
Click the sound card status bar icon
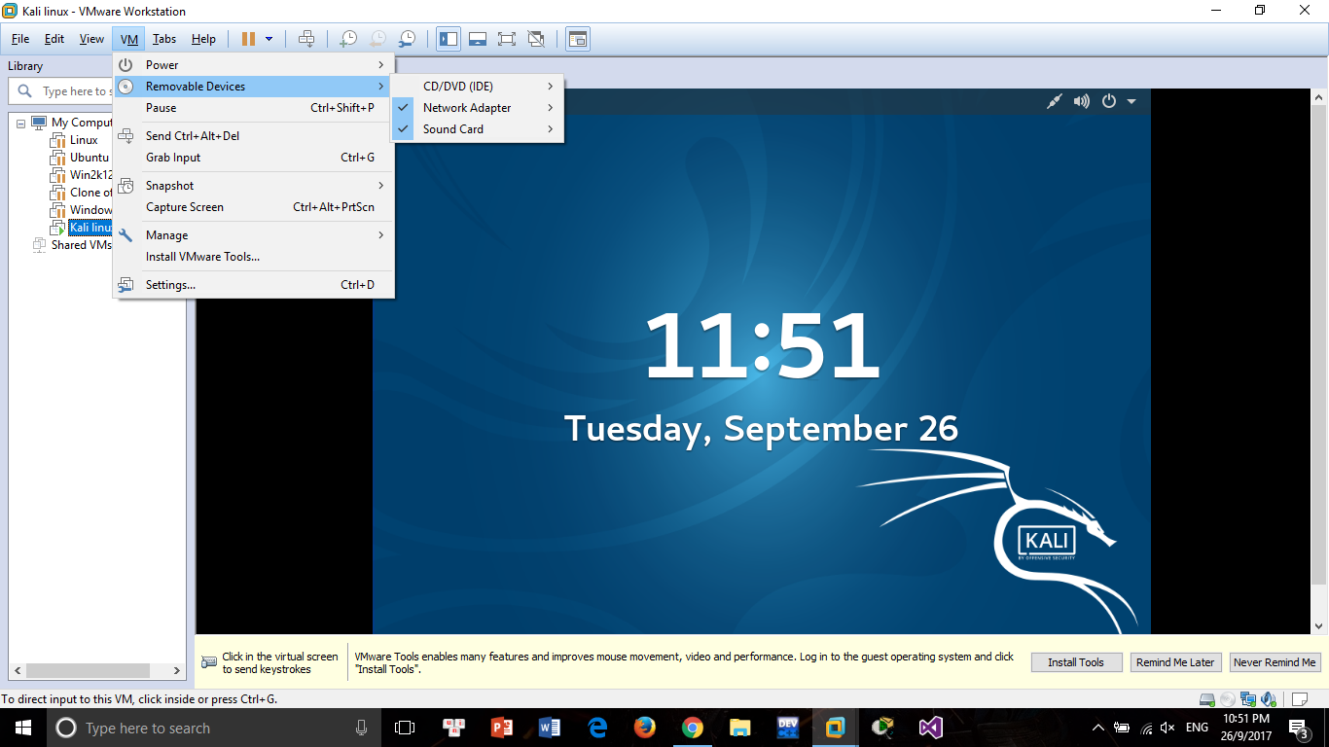pos(1269,699)
